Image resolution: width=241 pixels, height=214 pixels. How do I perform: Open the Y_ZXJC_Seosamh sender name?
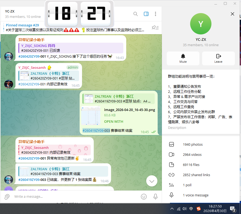point(32,68)
